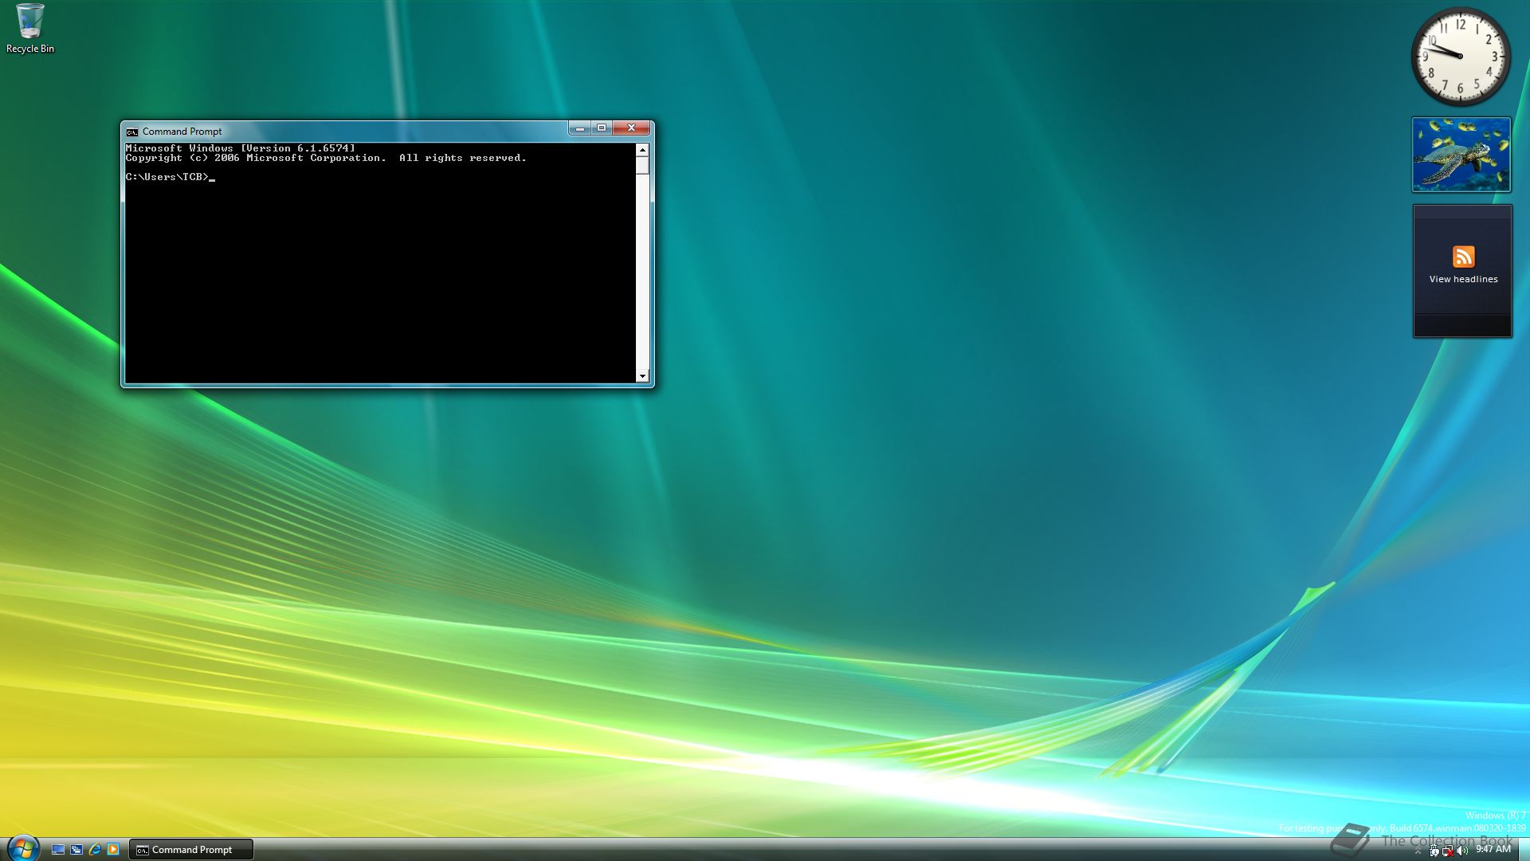The width and height of the screenshot is (1530, 861).
Task: Click the Copyright 2006 Microsoft Corporation line
Action: tap(326, 158)
